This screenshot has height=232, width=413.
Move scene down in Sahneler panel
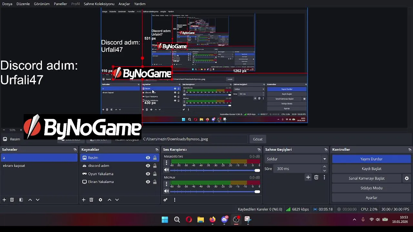tap(37, 200)
